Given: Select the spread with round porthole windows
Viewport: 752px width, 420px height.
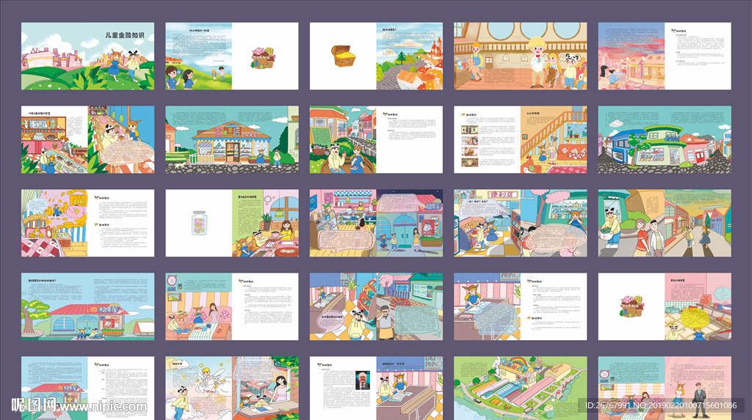Looking at the screenshot, I should click(x=521, y=56).
